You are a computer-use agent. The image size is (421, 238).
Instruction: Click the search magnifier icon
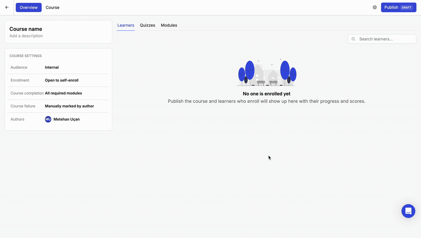(353, 39)
